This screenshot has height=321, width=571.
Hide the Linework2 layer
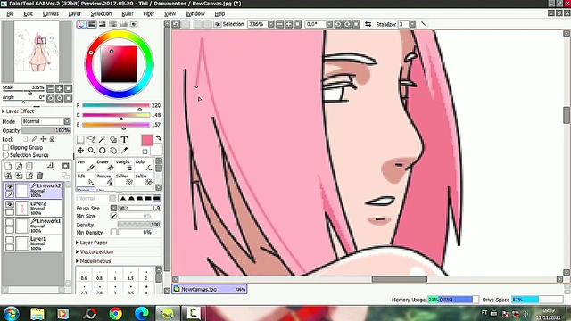(x=10, y=186)
